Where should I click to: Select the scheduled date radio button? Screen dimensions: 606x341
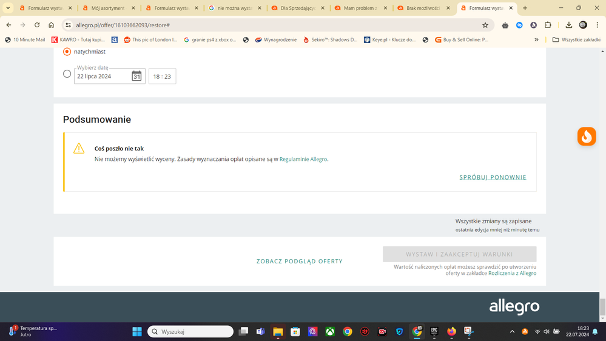pyautogui.click(x=67, y=74)
